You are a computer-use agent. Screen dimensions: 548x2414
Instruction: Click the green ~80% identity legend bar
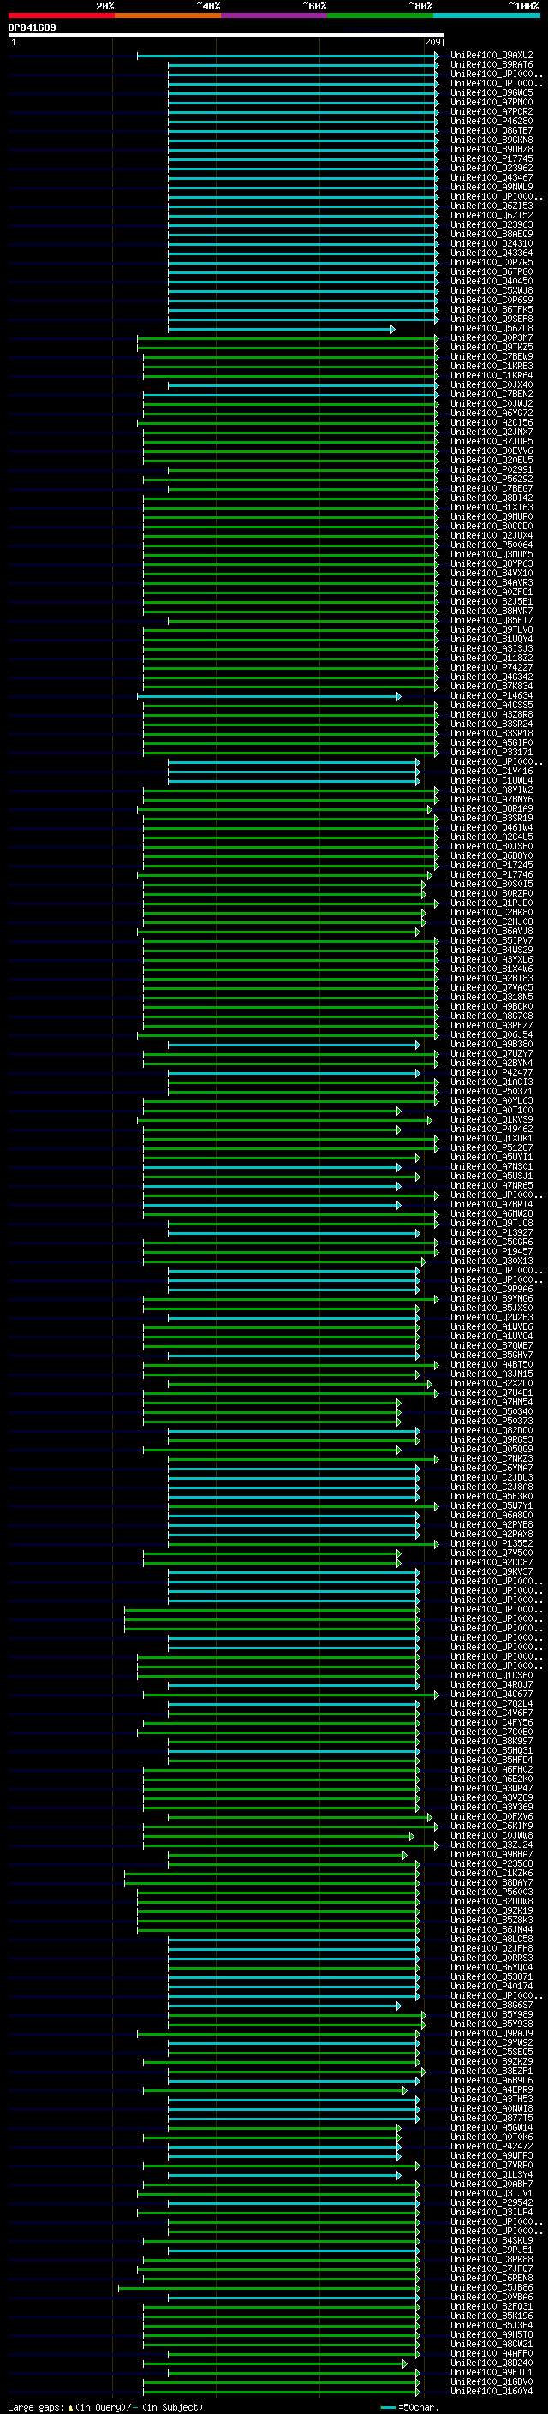379,15
